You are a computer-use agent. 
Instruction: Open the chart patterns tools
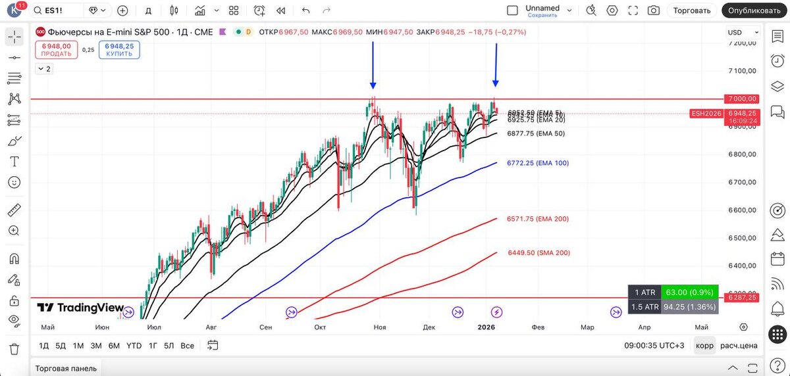pos(14,99)
